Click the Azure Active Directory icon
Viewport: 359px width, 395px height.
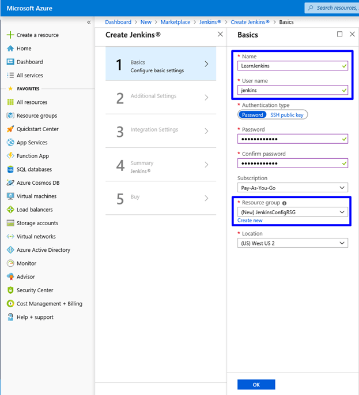pos(10,249)
